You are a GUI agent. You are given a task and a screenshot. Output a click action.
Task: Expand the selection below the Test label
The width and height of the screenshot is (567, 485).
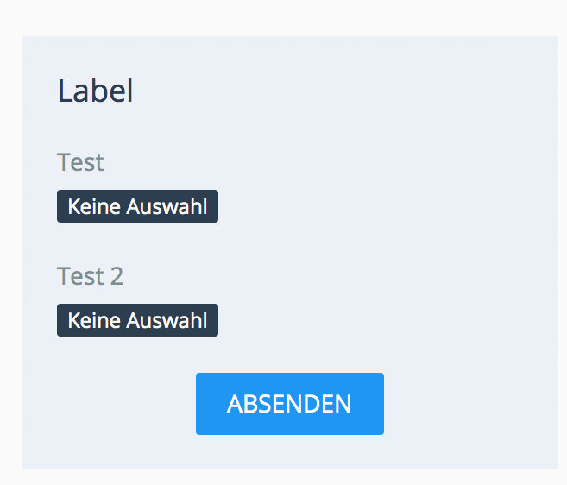[x=137, y=207]
